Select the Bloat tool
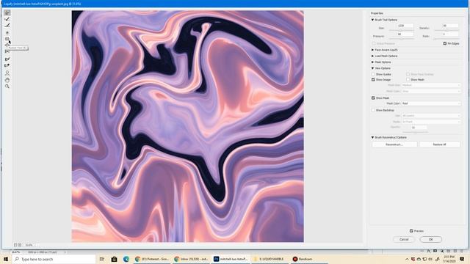 pos(7,45)
